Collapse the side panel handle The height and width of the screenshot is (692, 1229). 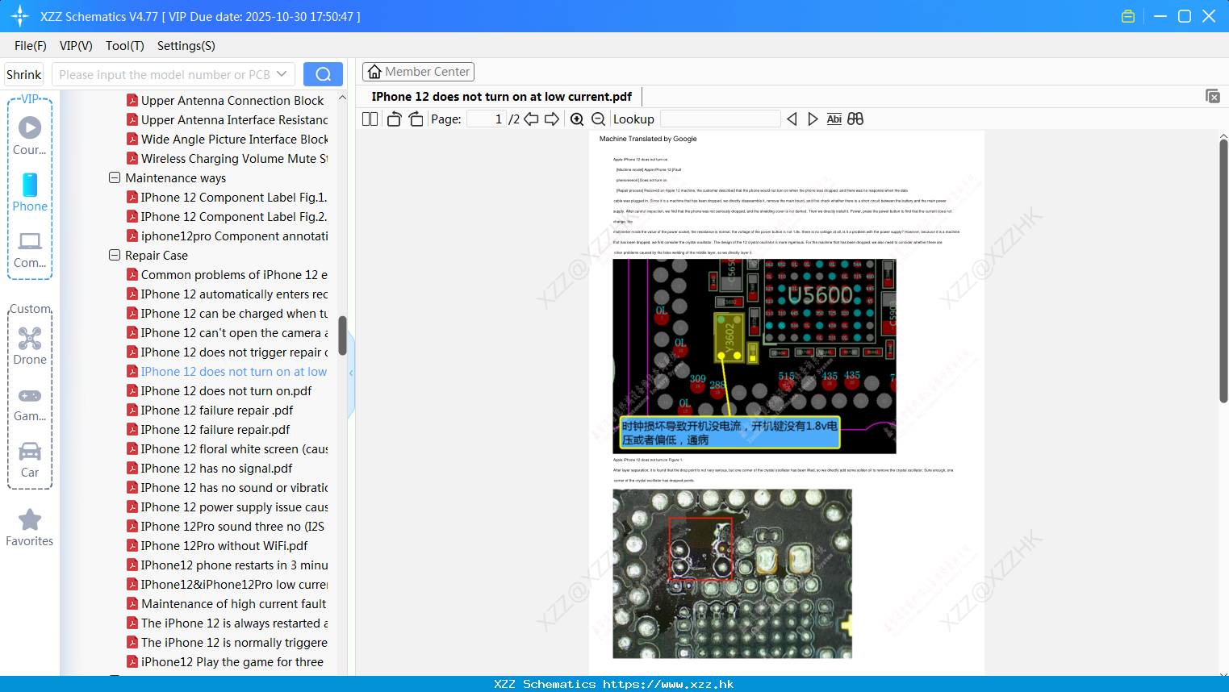click(x=351, y=373)
